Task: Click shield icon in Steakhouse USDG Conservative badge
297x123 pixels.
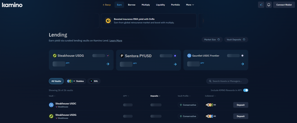Action: point(181,116)
